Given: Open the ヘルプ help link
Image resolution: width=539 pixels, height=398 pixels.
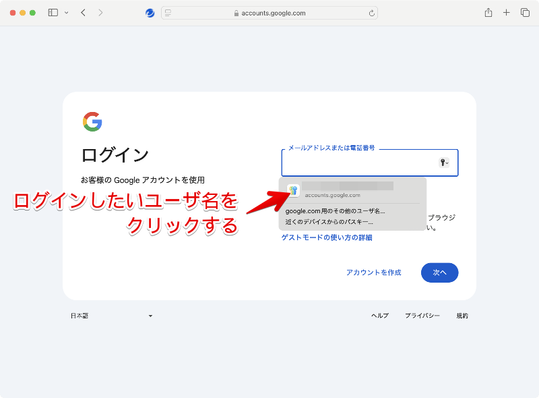Looking at the screenshot, I should coord(380,316).
